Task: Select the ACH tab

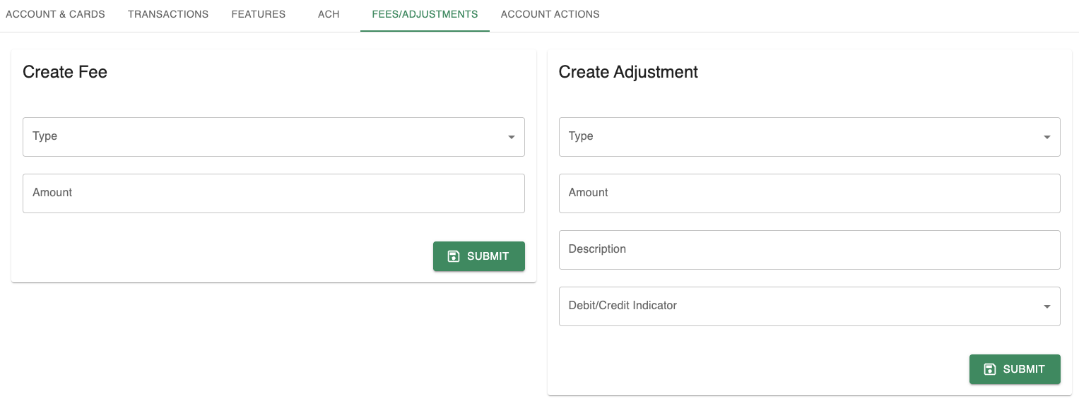Action: 329,14
